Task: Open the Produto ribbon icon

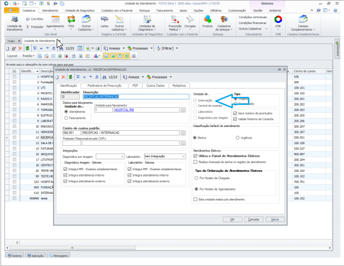Action: [208, 22]
